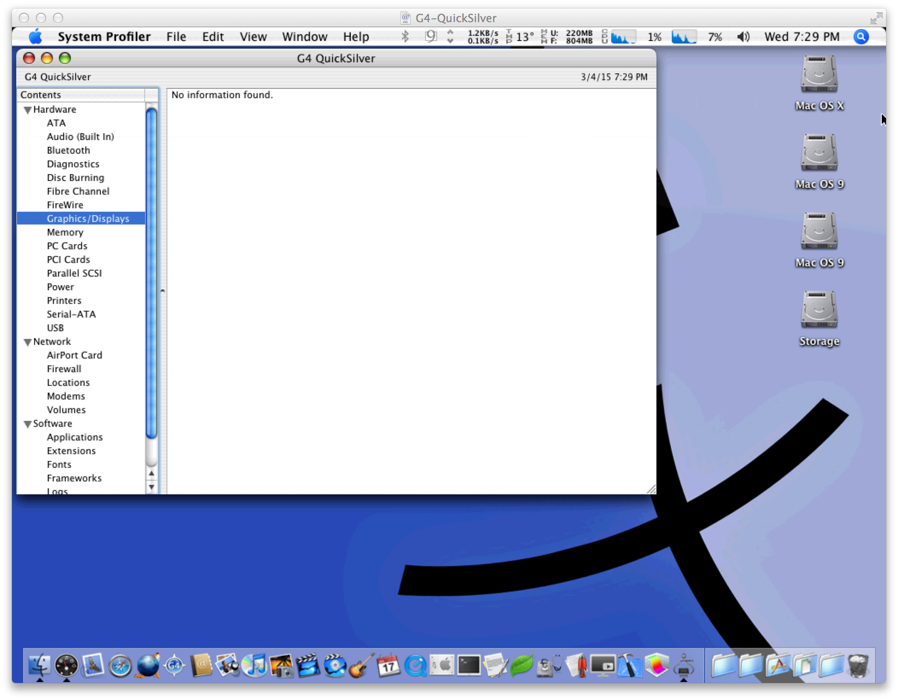Open the Window menu
The height and width of the screenshot is (700, 898).
[x=305, y=37]
